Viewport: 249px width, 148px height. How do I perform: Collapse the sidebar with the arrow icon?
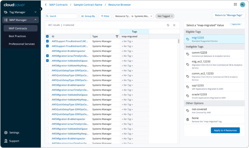pos(41,9)
